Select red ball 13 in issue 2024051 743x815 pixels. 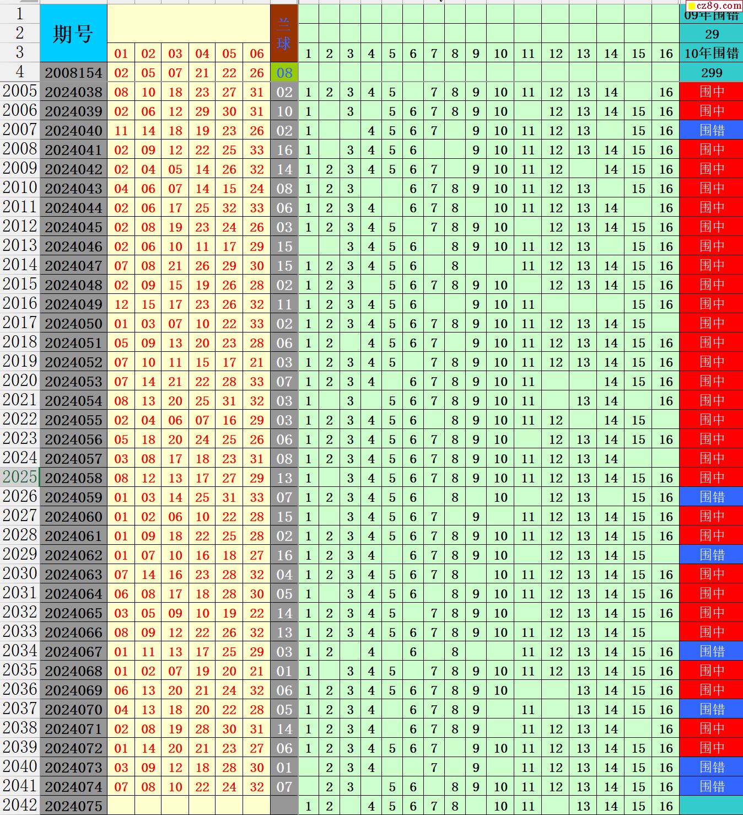point(175,342)
